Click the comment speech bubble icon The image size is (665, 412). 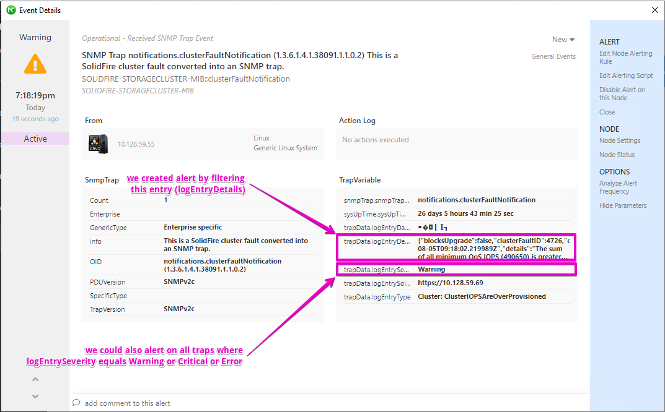point(76,403)
